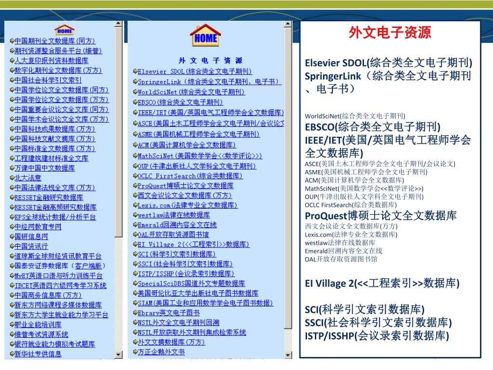Open 期刊资源整合服务平台(维普) link

(58, 51)
